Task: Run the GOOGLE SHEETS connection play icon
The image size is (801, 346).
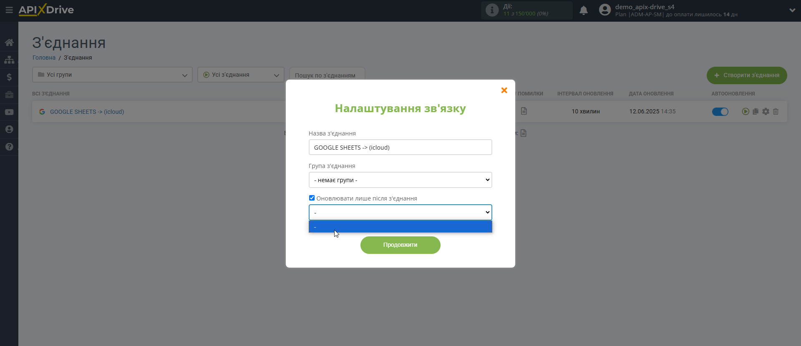Action: [746, 111]
